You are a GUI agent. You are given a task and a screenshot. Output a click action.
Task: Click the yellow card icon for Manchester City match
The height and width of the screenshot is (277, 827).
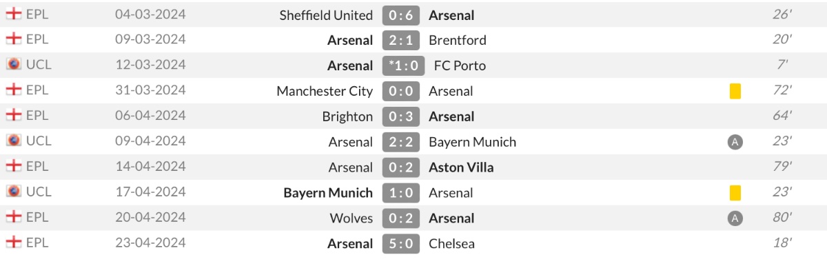pos(735,91)
